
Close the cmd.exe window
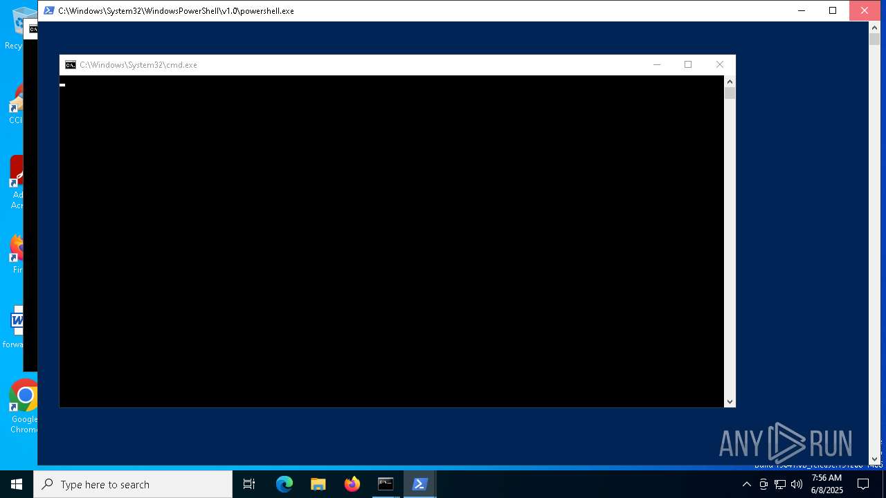pos(720,65)
